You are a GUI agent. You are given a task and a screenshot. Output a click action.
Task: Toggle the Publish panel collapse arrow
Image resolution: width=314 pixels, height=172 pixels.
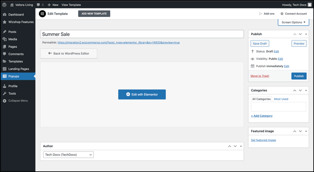point(306,34)
